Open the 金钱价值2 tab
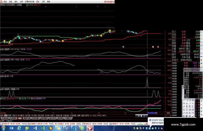 [36, 118]
